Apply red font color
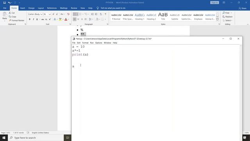Screen dimensions: 250x141 pyautogui.click(x=66, y=19)
